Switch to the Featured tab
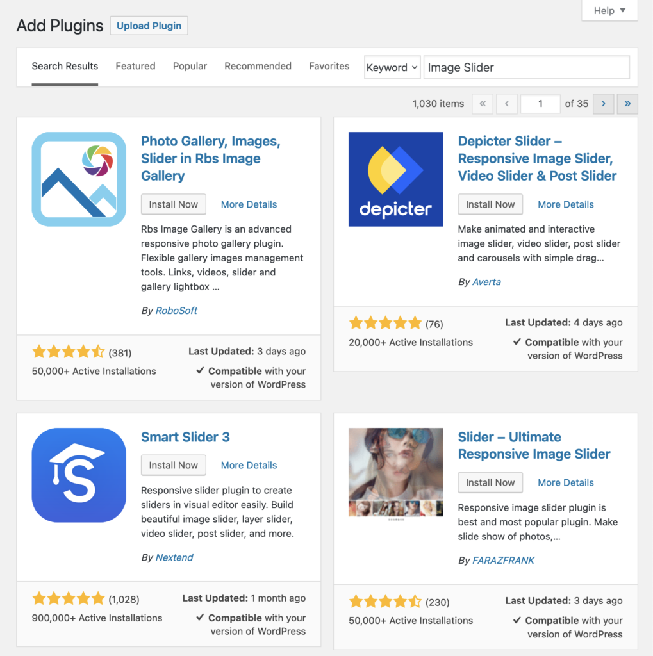The width and height of the screenshot is (653, 656). (135, 66)
